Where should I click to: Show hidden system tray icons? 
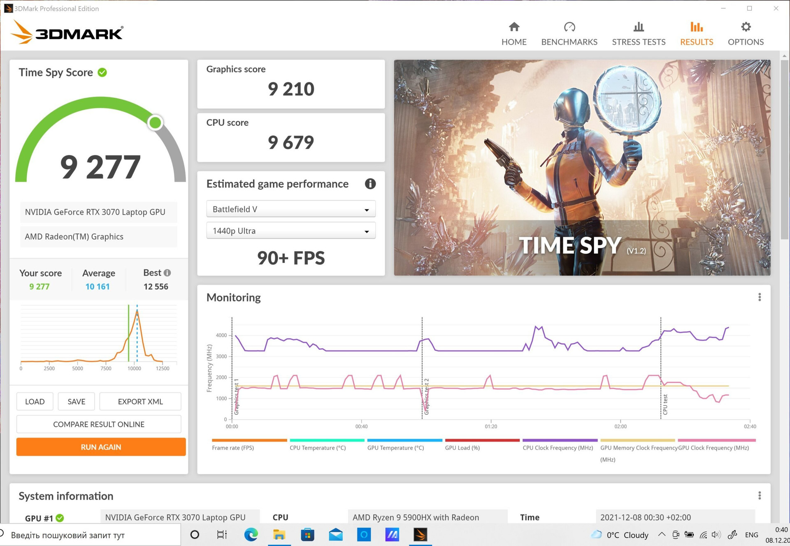tap(662, 534)
